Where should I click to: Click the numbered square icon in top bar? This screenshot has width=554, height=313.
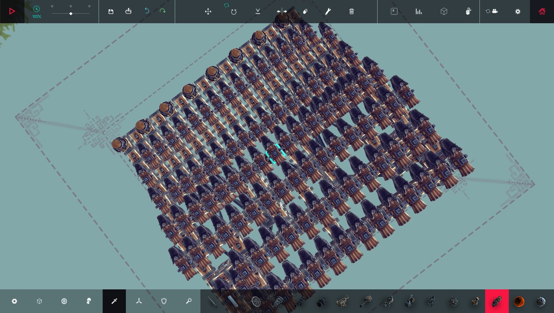(394, 11)
